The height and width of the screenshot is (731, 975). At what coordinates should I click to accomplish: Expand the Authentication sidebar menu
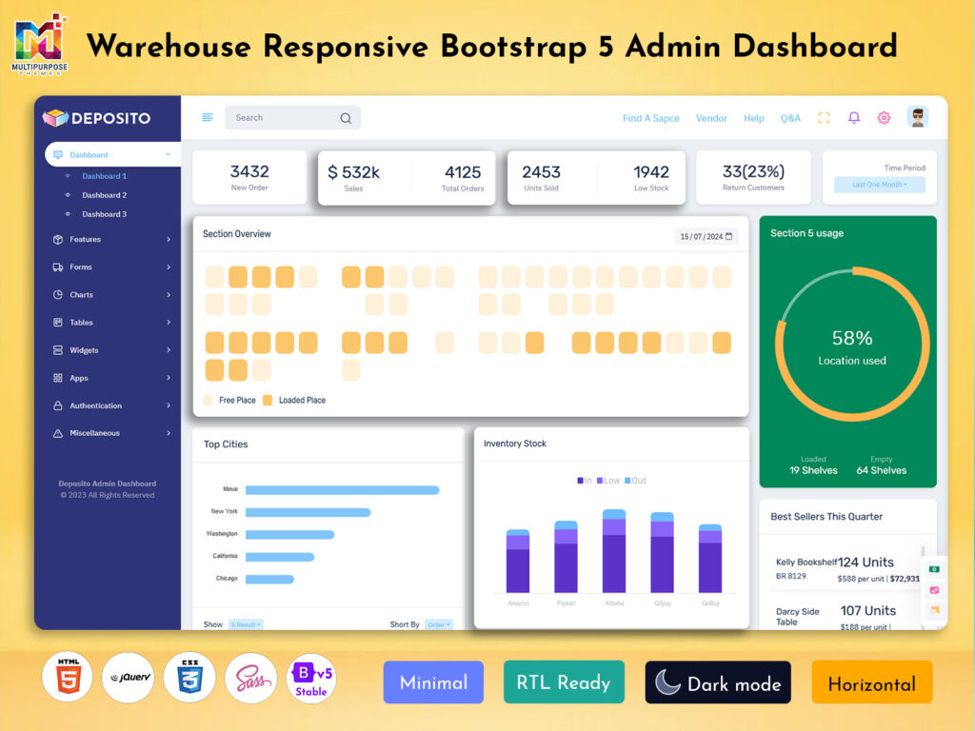[112, 405]
